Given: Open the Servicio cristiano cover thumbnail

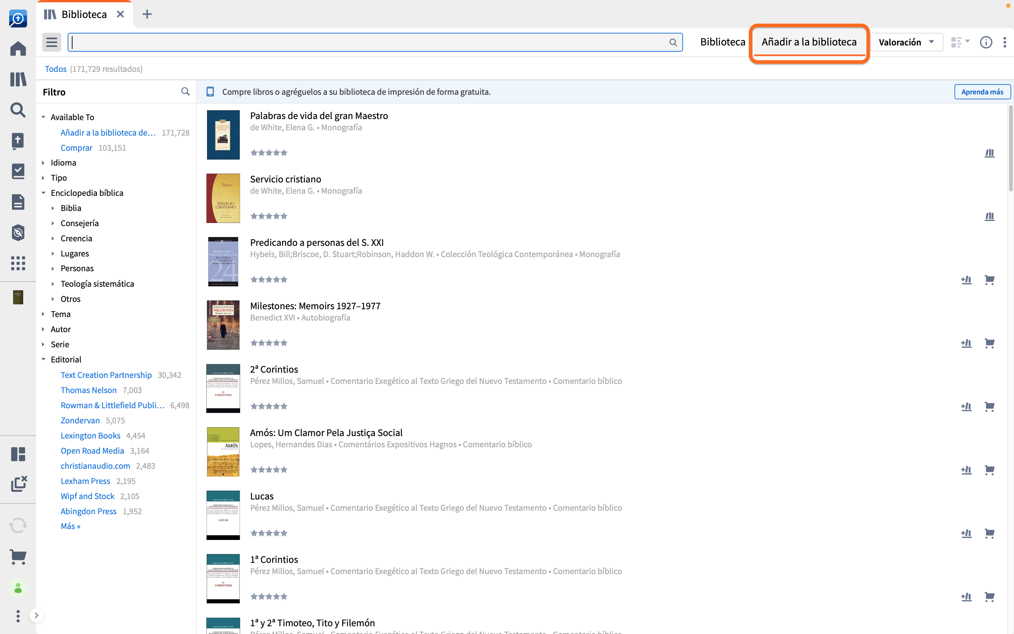Looking at the screenshot, I should 223,198.
